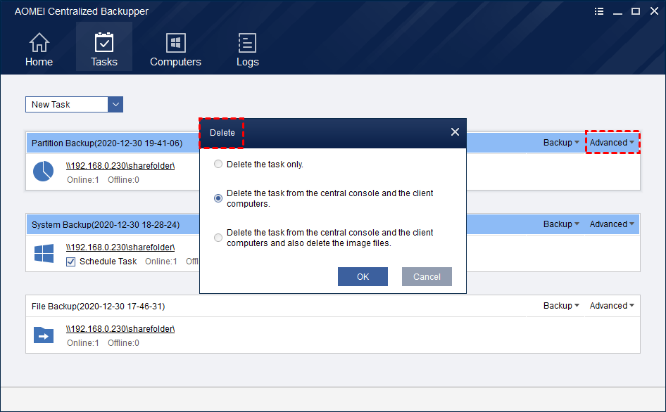The image size is (666, 412).
Task: Close the AOMEI Centralized Backupper window
Action: coord(654,11)
